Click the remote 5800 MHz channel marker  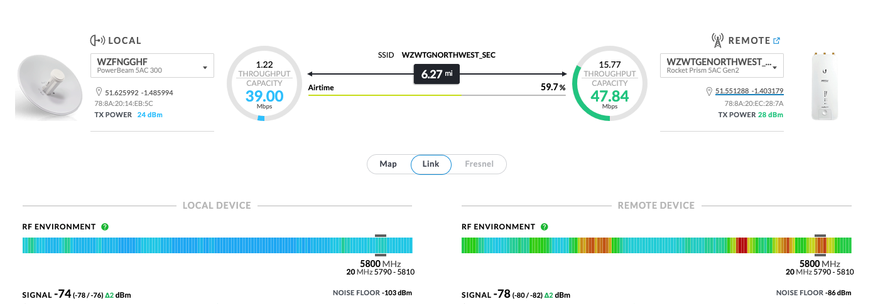pos(820,245)
